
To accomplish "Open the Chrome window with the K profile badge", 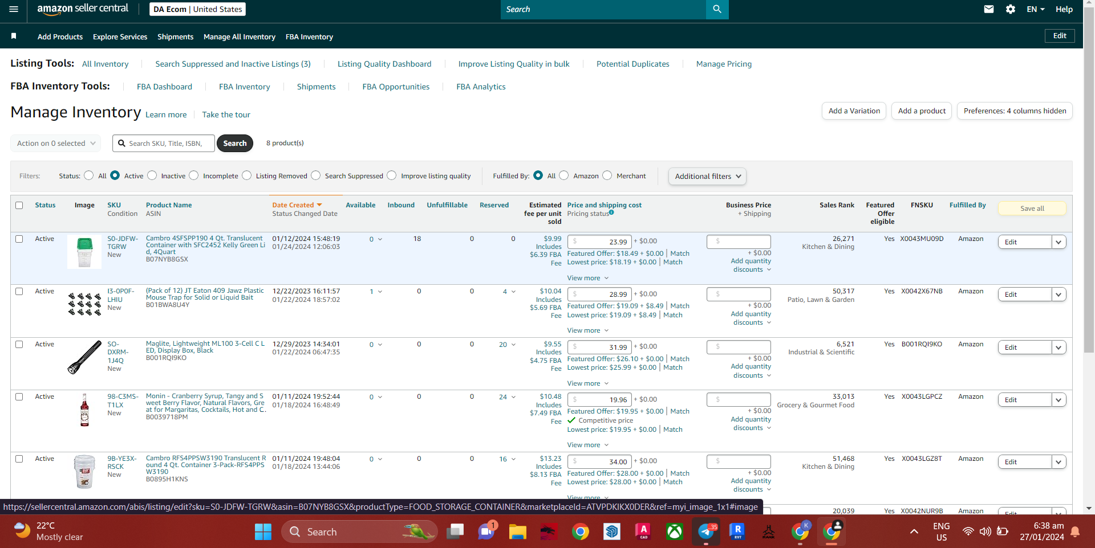I will pyautogui.click(x=800, y=532).
